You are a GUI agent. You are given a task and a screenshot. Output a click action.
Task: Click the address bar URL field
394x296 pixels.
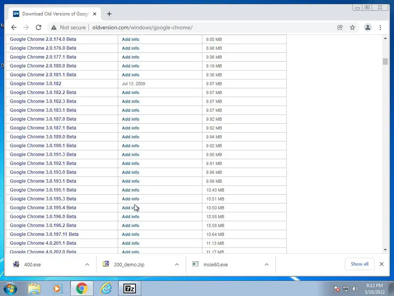click(x=142, y=27)
